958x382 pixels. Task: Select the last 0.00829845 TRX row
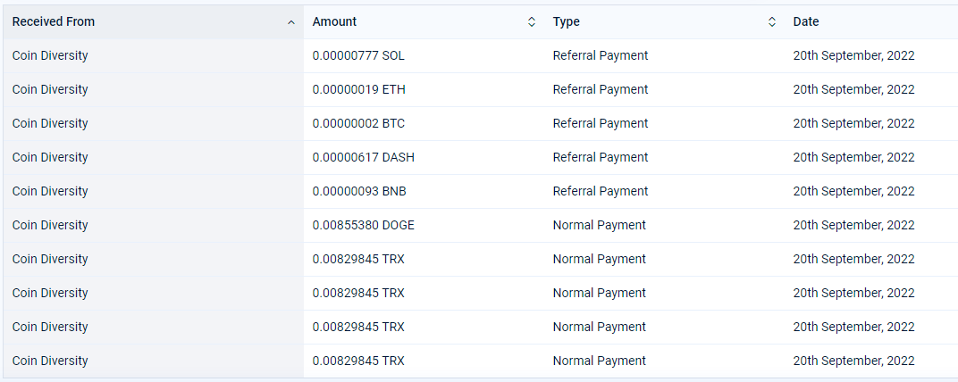coord(480,361)
